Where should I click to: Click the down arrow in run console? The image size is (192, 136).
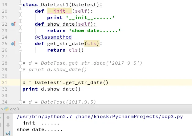tap(8, 125)
